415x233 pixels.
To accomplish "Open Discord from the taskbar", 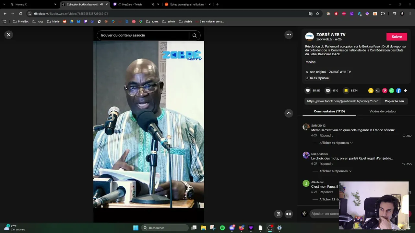I will [x=232, y=228].
